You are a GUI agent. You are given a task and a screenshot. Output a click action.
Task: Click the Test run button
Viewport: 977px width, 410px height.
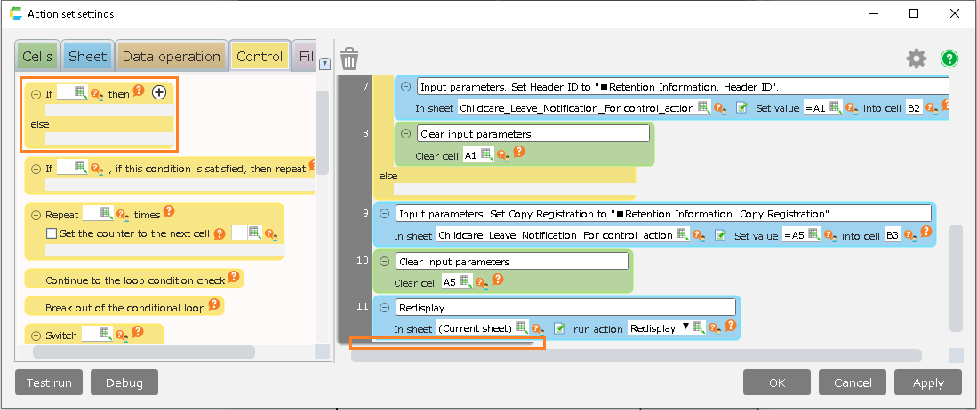pos(50,382)
